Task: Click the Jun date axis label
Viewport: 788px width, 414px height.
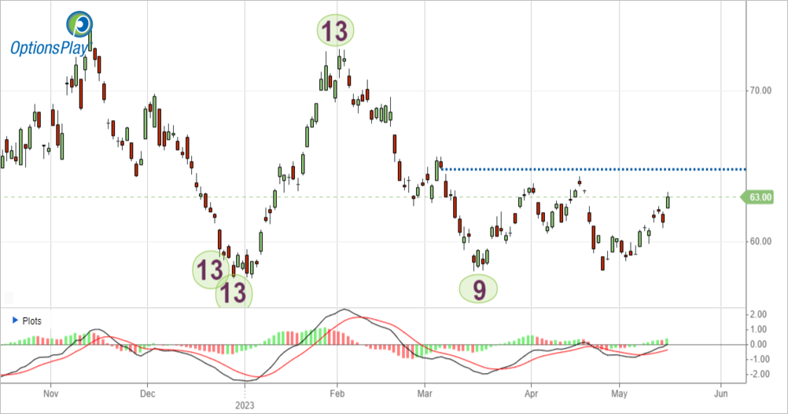Action: coord(720,394)
